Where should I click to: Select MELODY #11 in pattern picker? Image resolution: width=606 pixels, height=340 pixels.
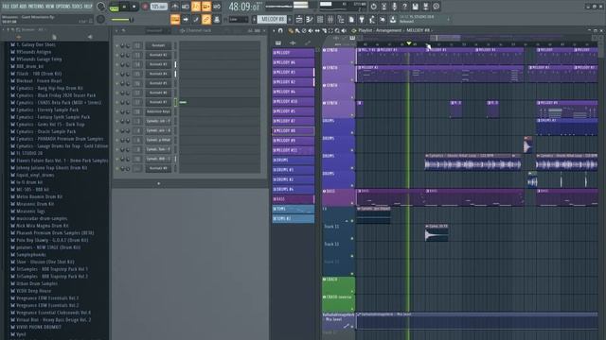pos(294,150)
